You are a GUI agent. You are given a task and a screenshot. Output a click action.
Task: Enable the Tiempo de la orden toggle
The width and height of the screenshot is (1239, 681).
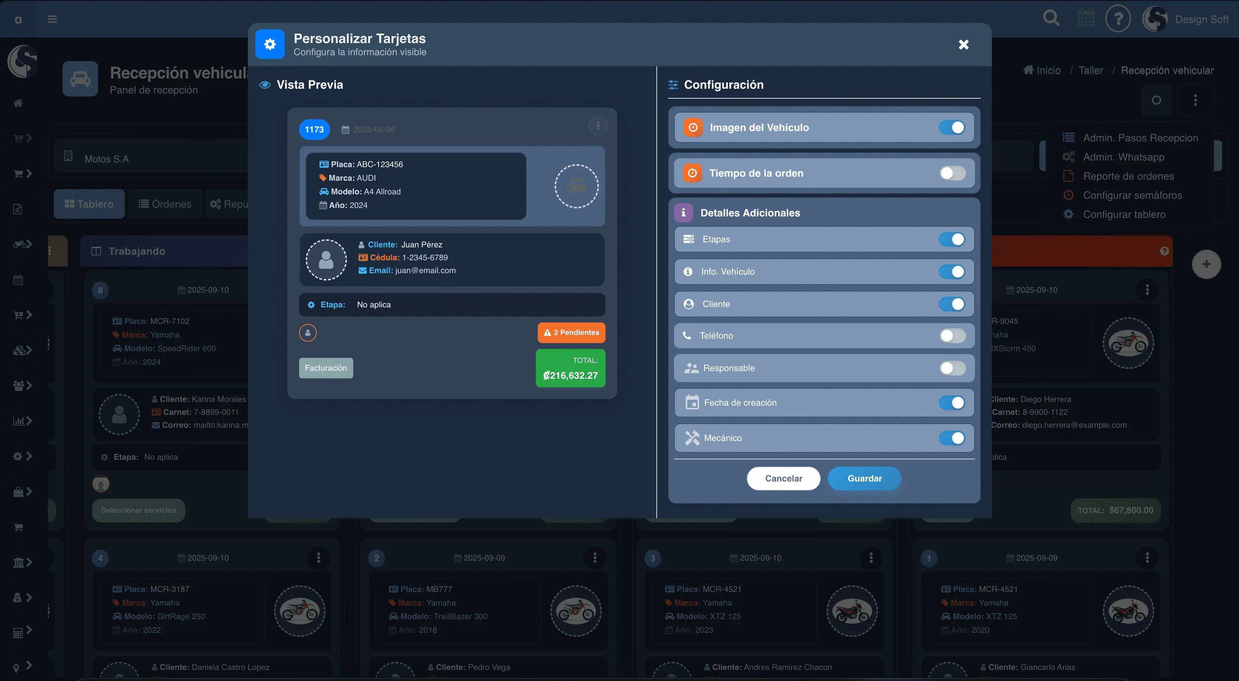pos(952,173)
